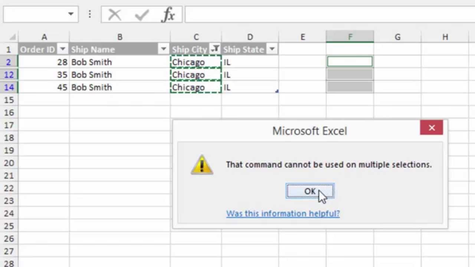475x267 pixels.
Task: Click the formula bar resize dots handle
Action: point(90,14)
